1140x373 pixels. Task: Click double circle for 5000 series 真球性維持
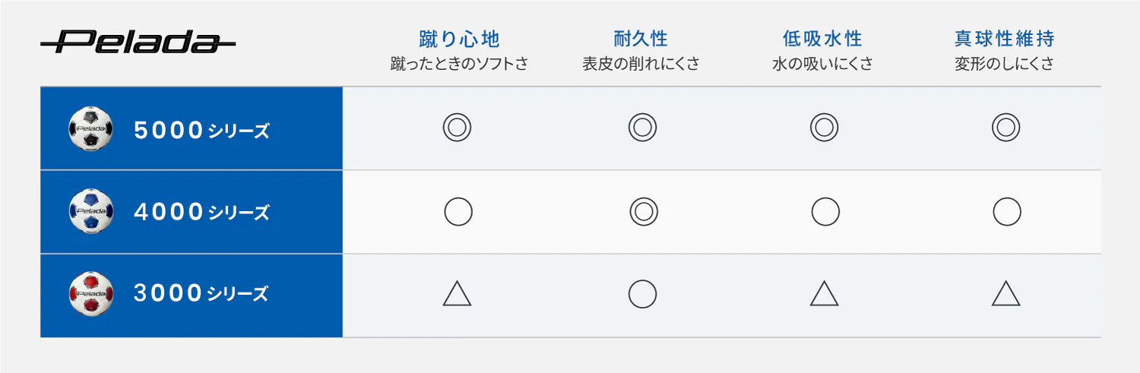tap(1005, 128)
